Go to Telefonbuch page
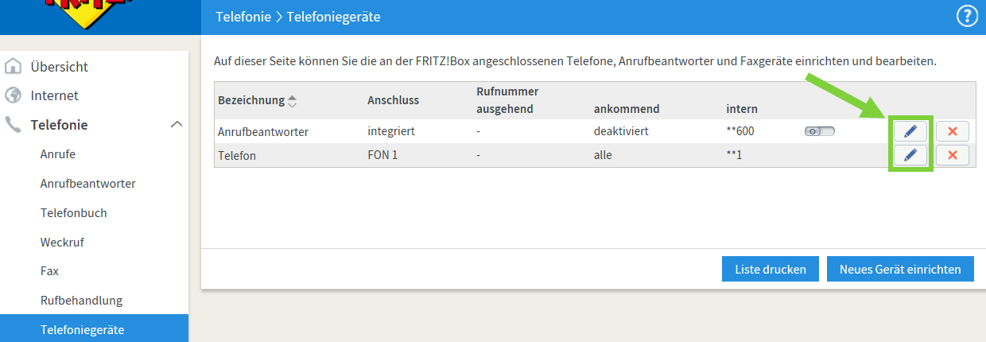This screenshot has height=342, width=986. [73, 213]
